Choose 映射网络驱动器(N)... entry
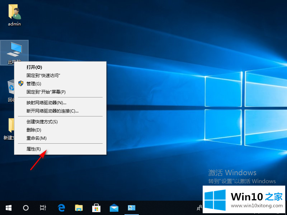 click(60, 103)
